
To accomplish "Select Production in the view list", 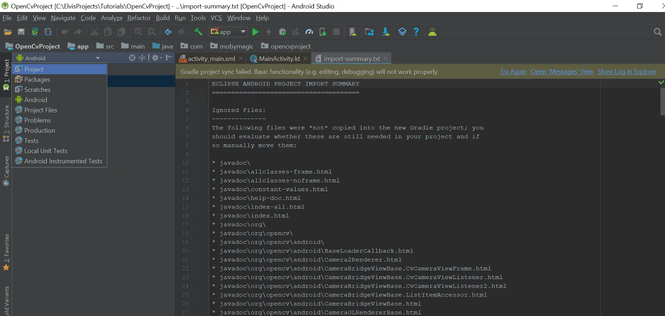I will coord(59,130).
